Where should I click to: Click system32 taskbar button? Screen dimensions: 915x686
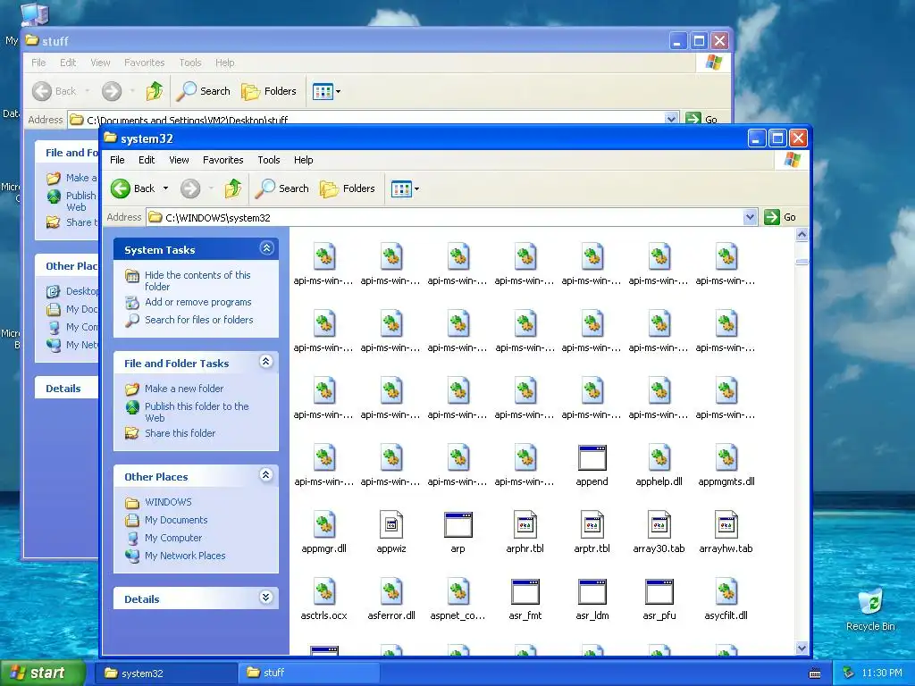165,673
